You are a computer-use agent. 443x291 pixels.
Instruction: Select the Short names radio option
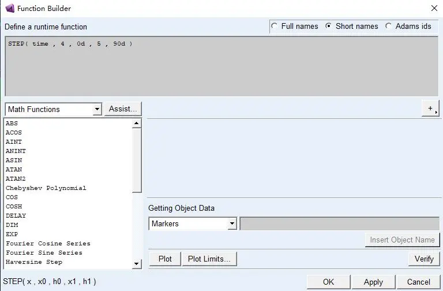tap(329, 26)
